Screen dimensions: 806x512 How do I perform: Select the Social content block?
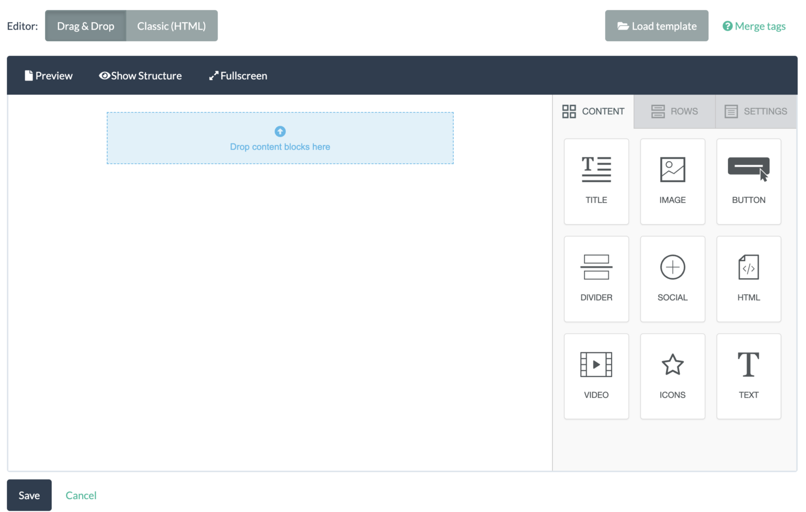(x=672, y=279)
